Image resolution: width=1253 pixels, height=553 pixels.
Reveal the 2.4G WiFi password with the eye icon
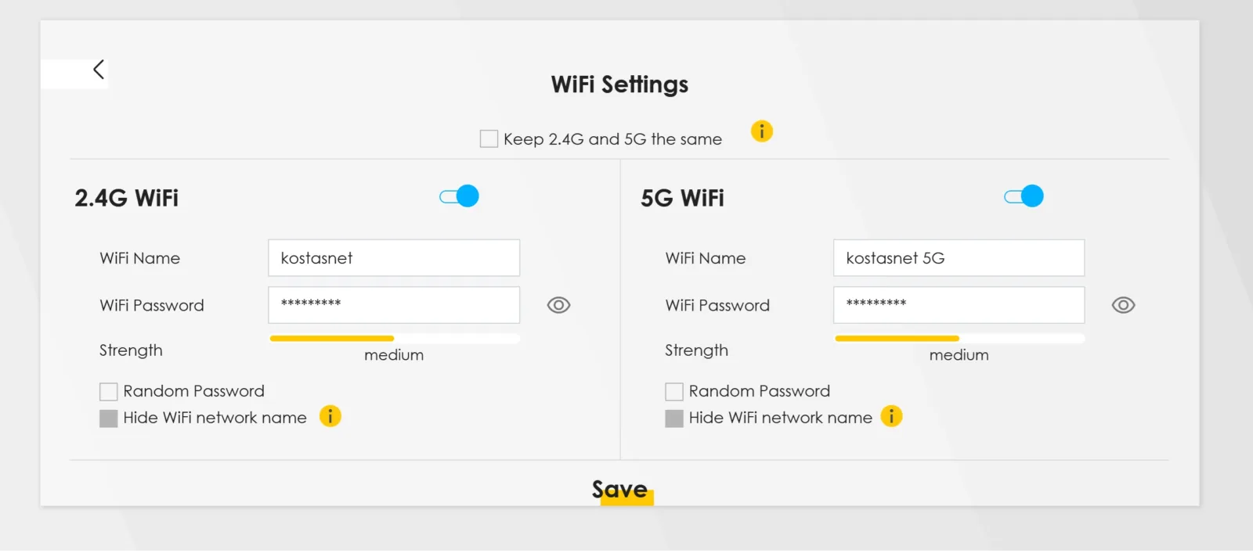click(558, 305)
